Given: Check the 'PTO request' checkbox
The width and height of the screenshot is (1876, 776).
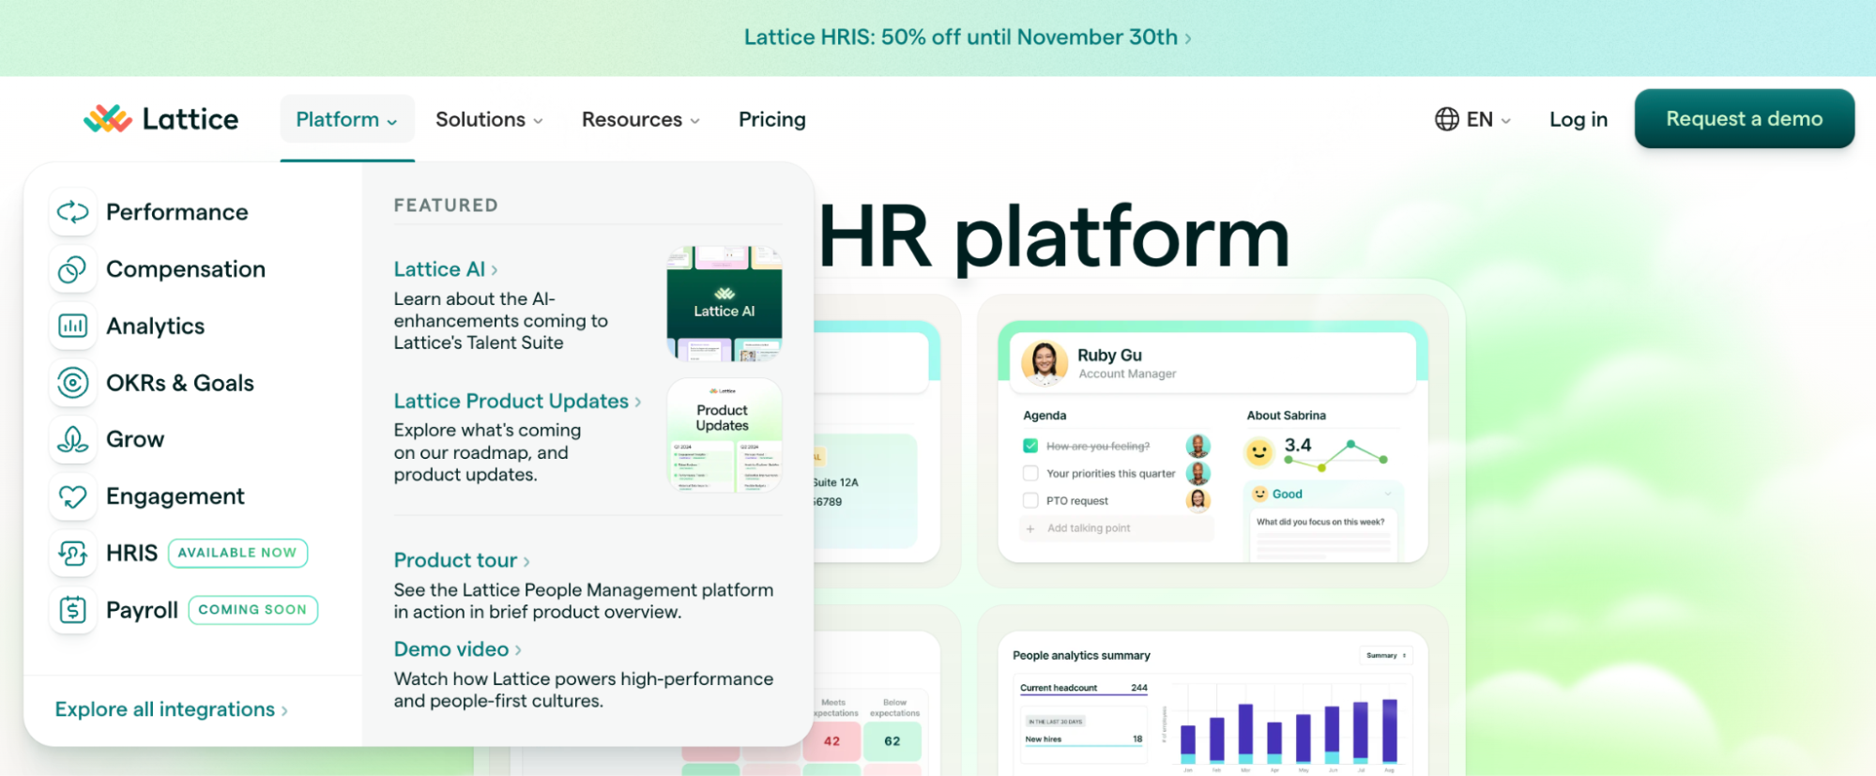Looking at the screenshot, I should click(1030, 500).
